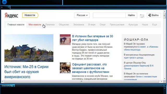The width and height of the screenshot is (167, 94).
Task: Focus the Yandex news search field
Action: coord(109,15)
